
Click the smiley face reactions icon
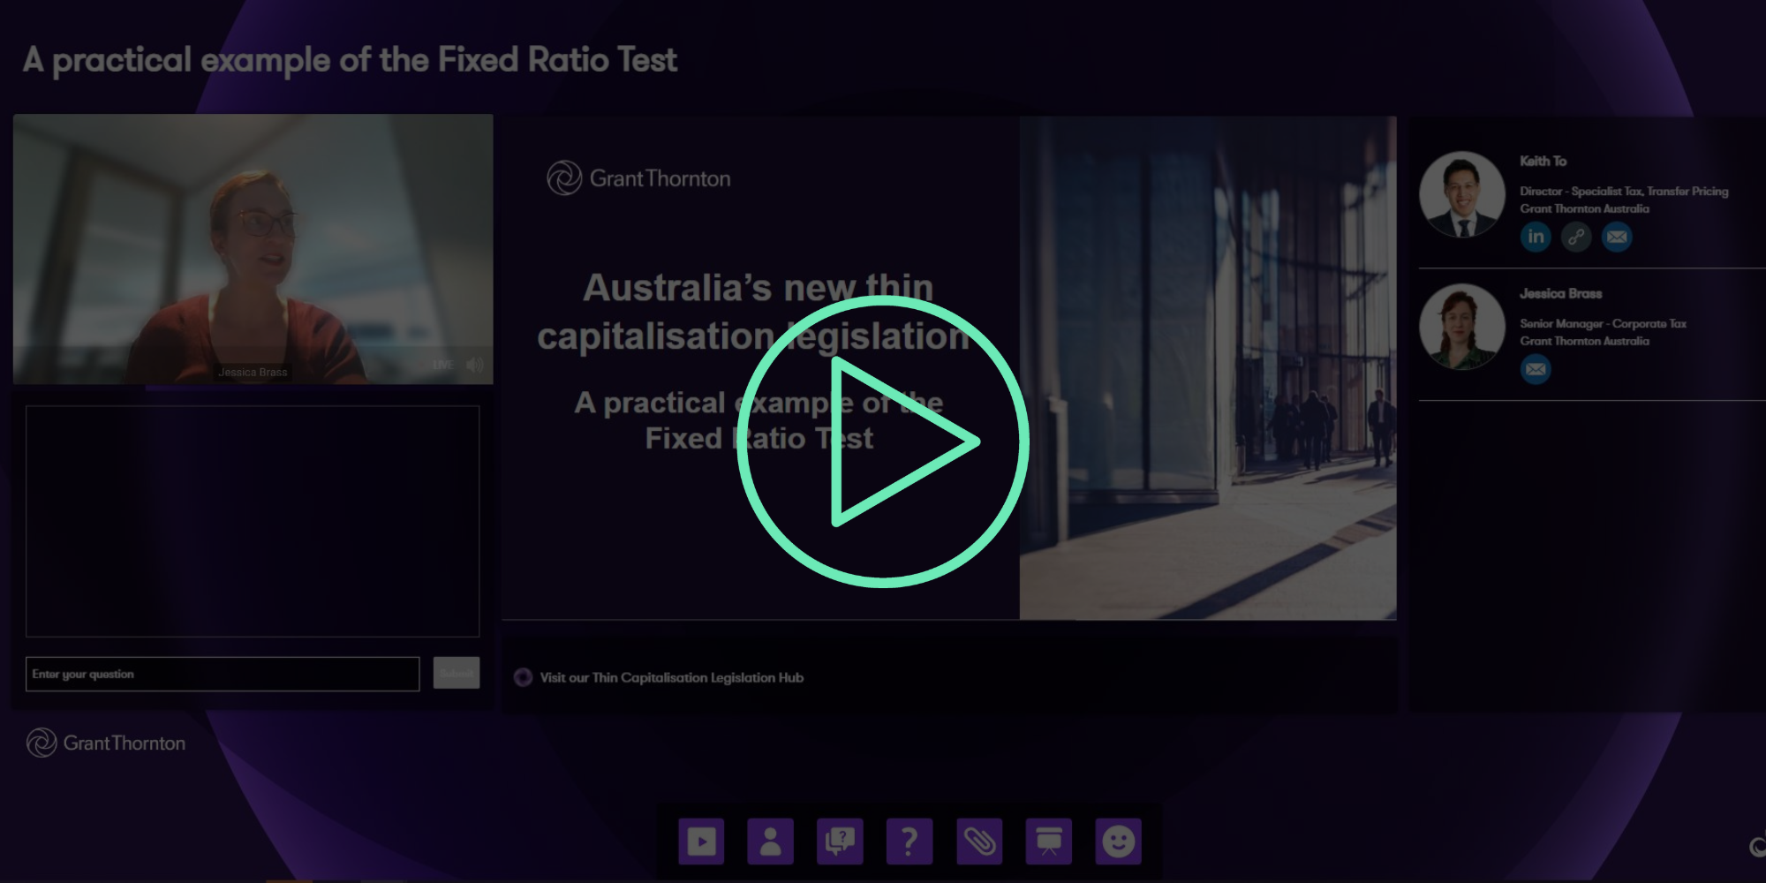(x=1118, y=841)
